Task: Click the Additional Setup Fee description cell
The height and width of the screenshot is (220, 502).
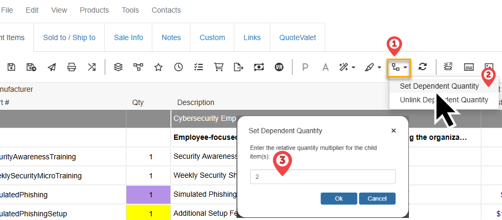Action: tap(205, 213)
